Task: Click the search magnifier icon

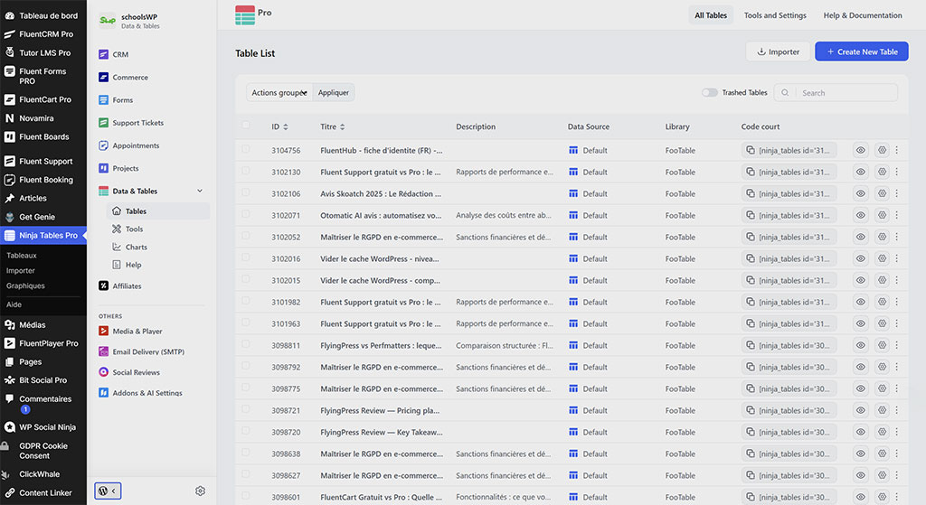Action: 785,93
